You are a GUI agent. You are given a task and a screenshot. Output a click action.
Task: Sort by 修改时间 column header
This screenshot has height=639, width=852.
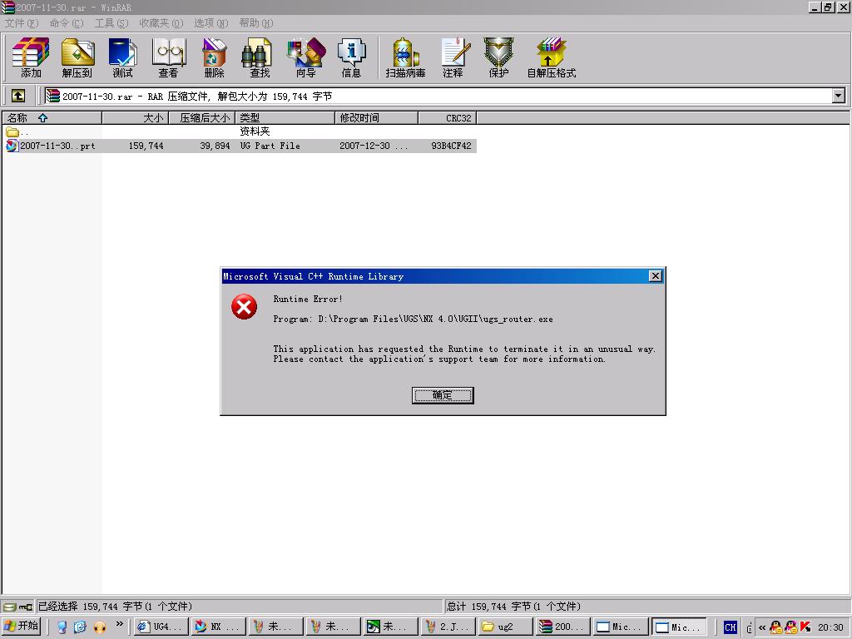pyautogui.click(x=377, y=117)
